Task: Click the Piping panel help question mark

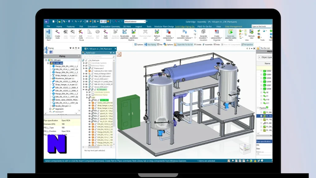Action: click(x=79, y=56)
